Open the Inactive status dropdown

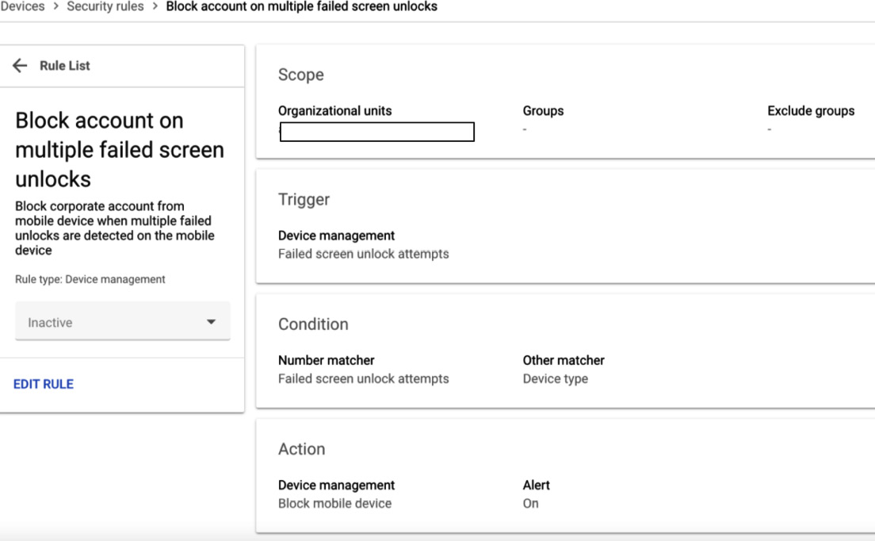click(122, 322)
